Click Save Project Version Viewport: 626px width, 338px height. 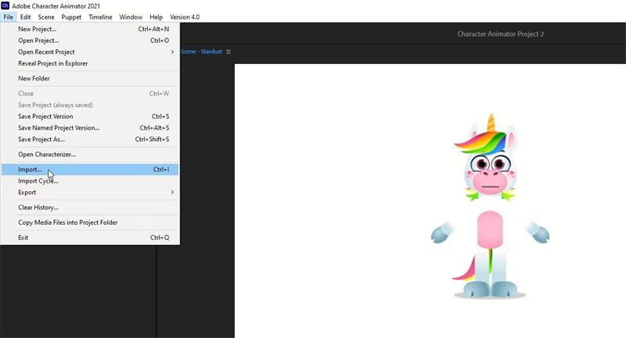pyautogui.click(x=45, y=116)
